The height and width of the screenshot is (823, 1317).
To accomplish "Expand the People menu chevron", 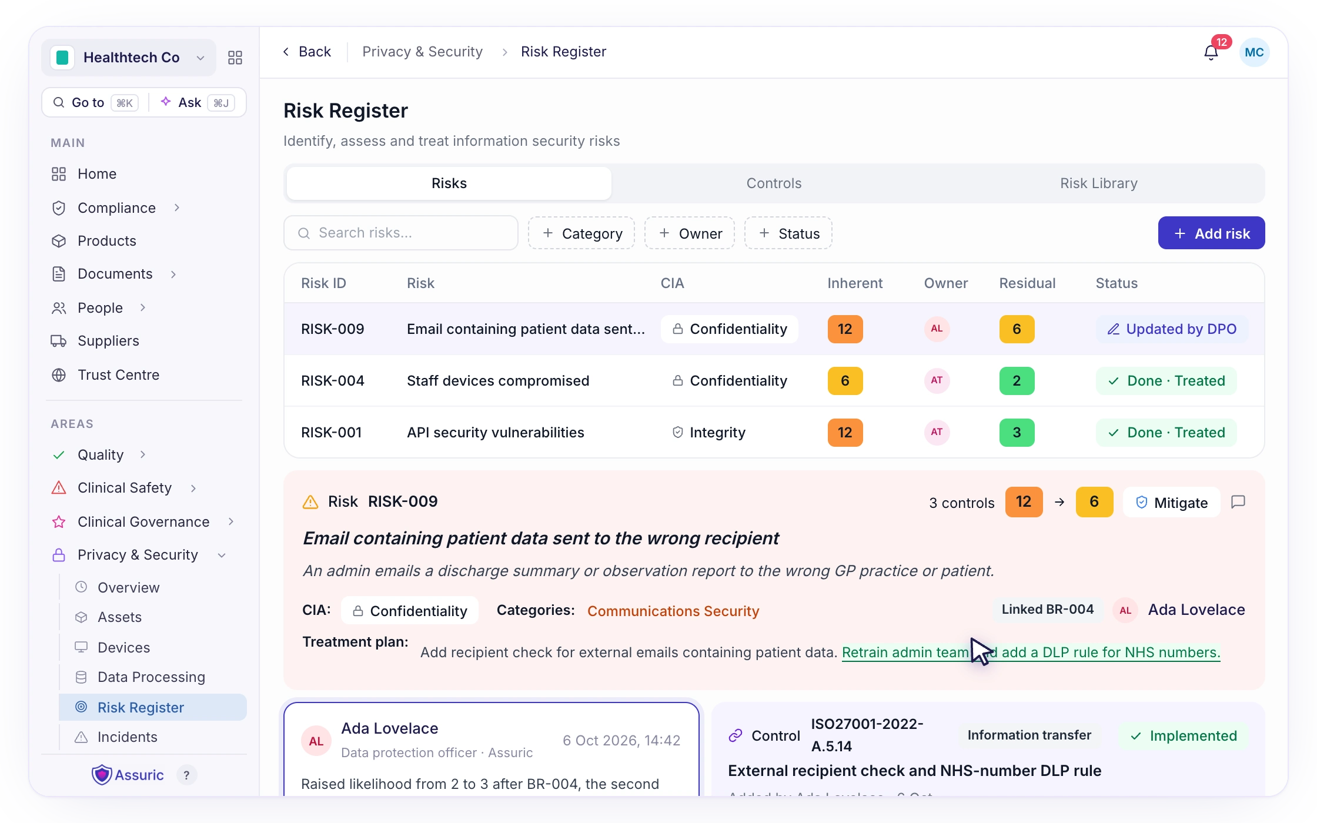I will click(143, 307).
